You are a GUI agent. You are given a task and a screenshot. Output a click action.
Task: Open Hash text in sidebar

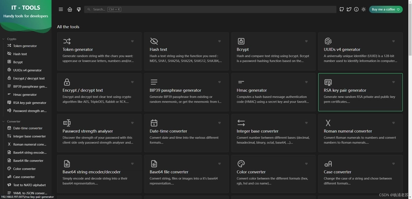pos(20,54)
